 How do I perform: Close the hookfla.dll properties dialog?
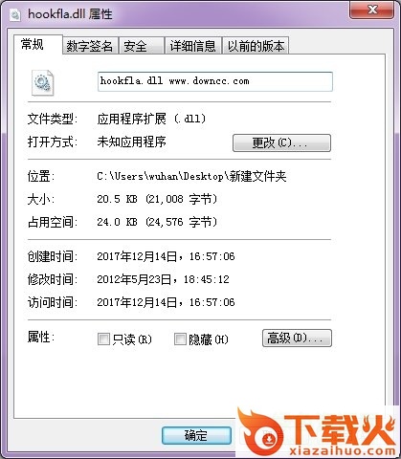(372, 11)
